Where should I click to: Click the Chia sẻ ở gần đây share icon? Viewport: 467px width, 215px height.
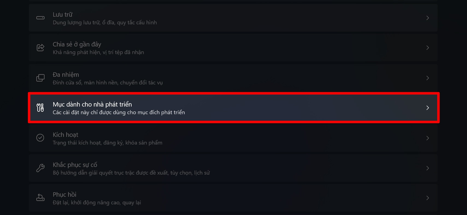click(x=40, y=48)
